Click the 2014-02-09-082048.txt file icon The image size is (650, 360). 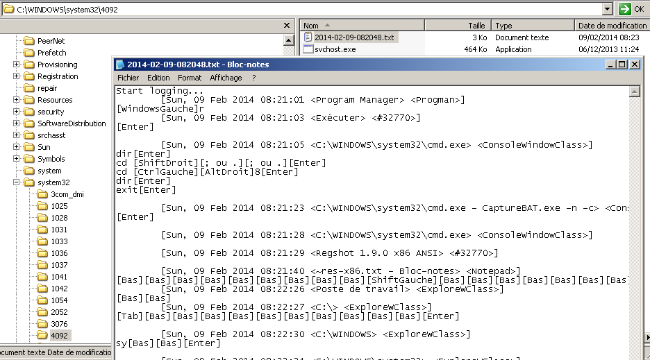coord(308,37)
